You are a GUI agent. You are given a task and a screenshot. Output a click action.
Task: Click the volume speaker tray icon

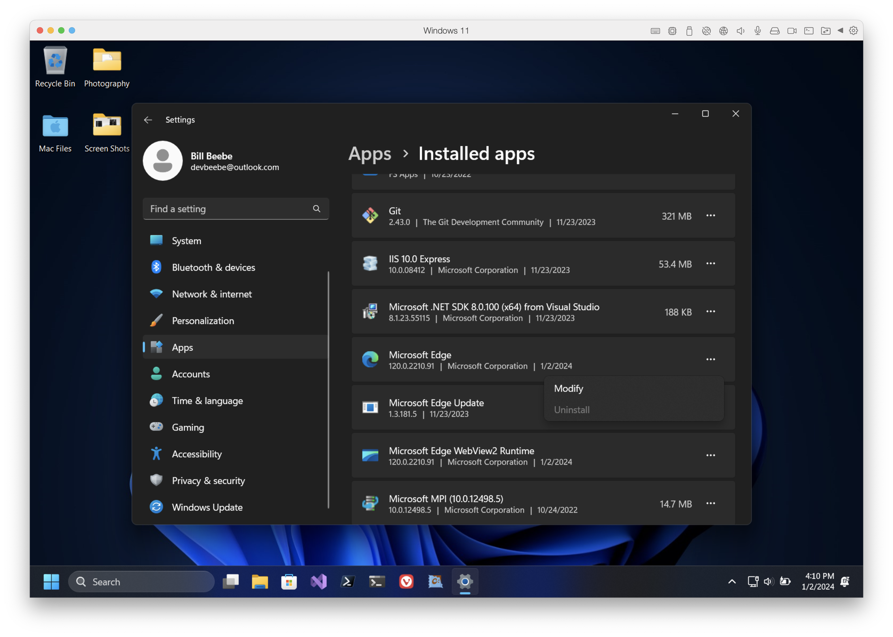(x=768, y=582)
